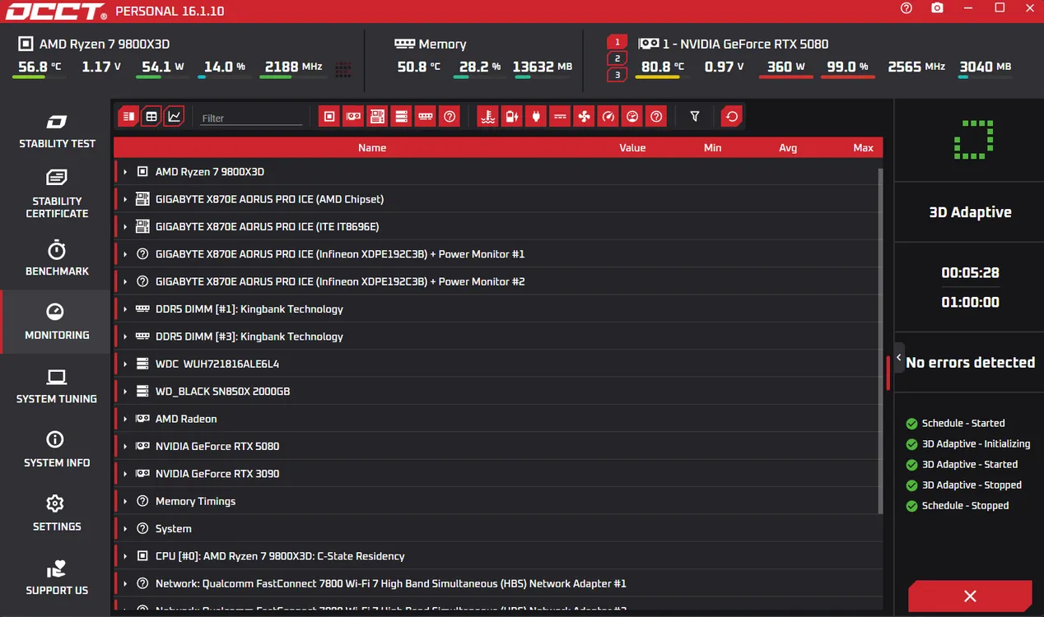The width and height of the screenshot is (1044, 617).
Task: Toggle the voltage sensor filter (battery icon)
Action: 512,117
